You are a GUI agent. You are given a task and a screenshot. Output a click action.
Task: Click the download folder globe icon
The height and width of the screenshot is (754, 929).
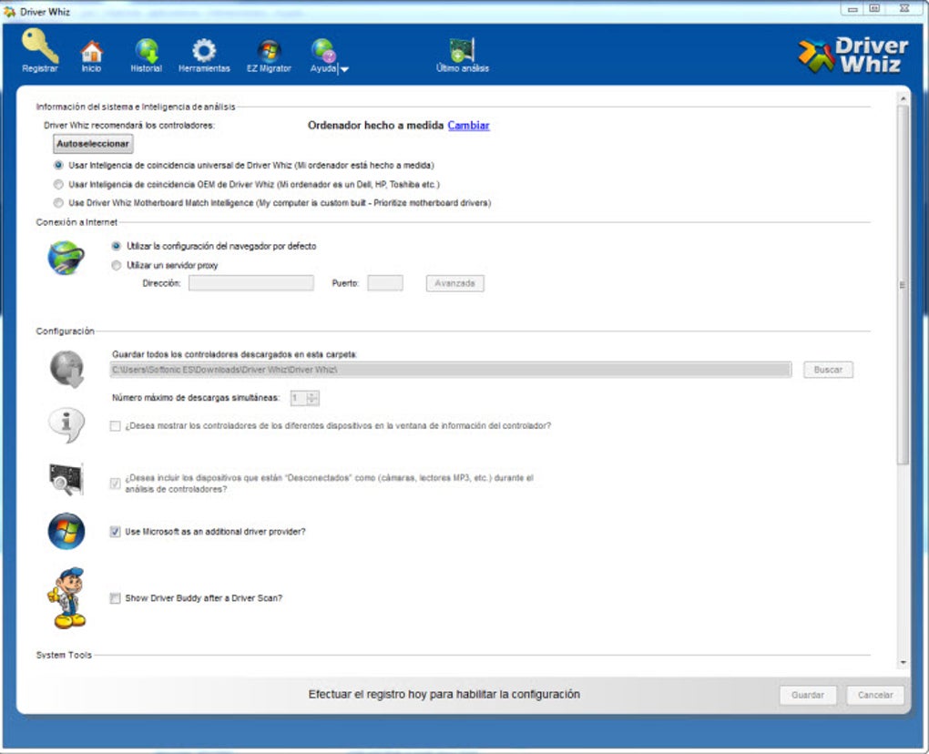[x=67, y=369]
